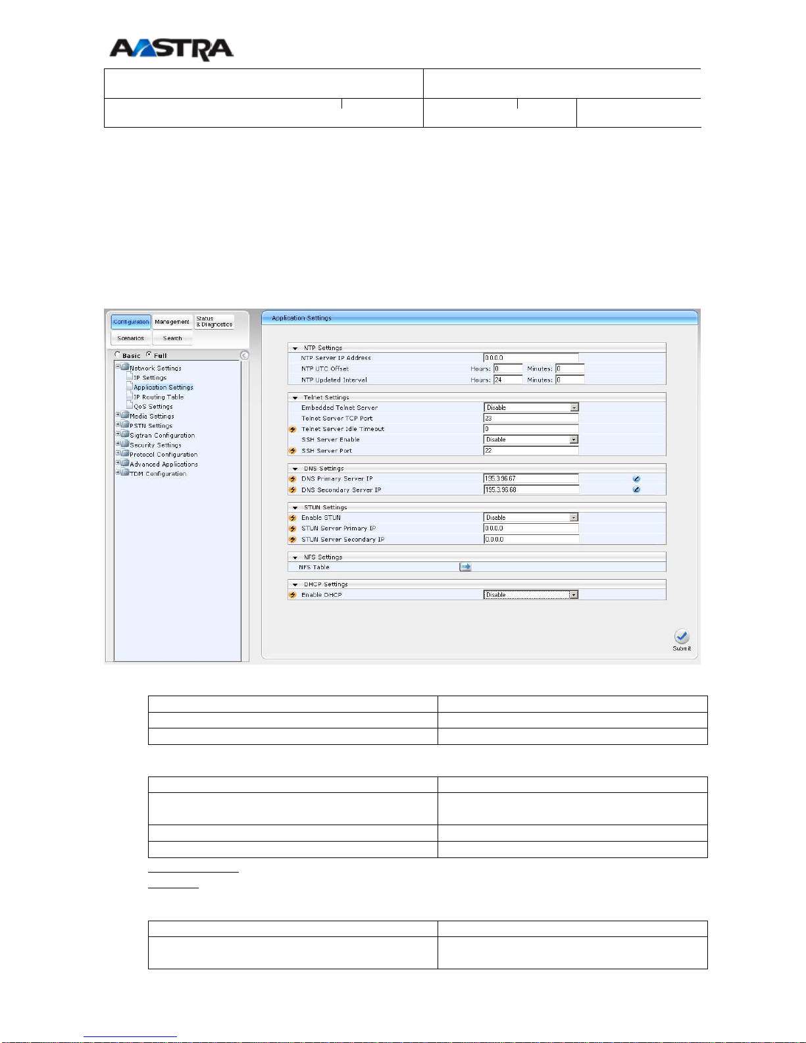Open the NFS Table arrow button
Viewport: 806px width, 1043px height.
(x=465, y=567)
